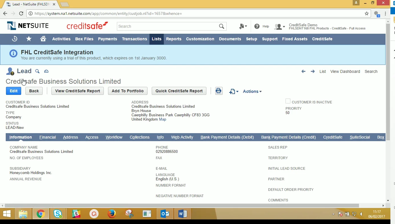Open the Payments menu
395x224 pixels.
tap(107, 39)
